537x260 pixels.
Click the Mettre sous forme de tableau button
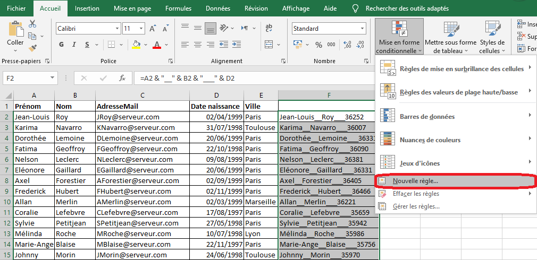pos(450,37)
